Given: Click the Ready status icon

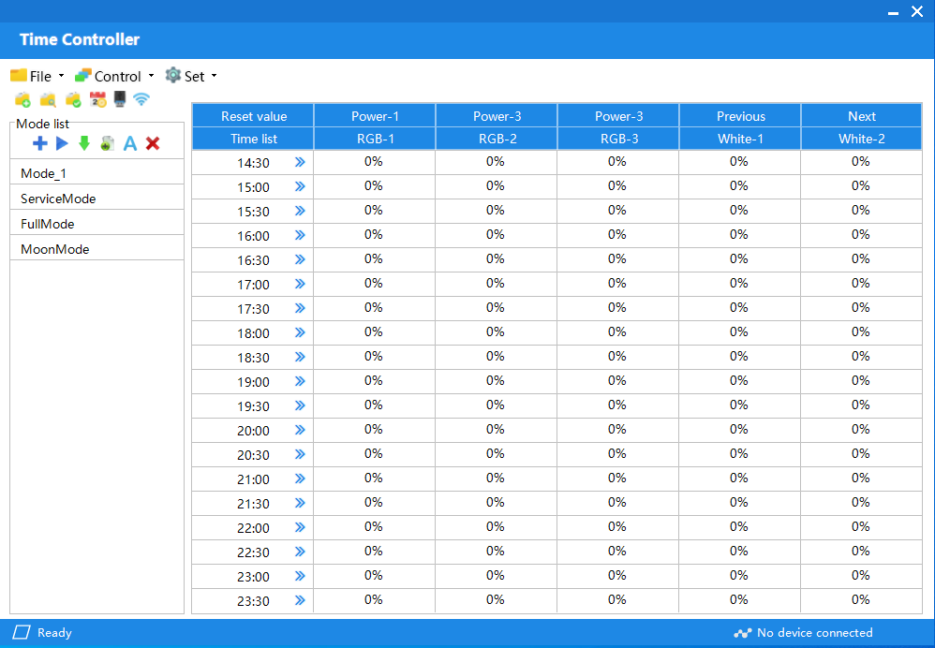Looking at the screenshot, I should [22, 632].
